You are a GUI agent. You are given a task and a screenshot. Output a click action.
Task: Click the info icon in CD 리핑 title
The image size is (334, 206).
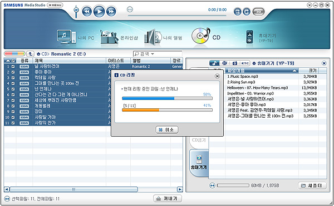coord(116,75)
